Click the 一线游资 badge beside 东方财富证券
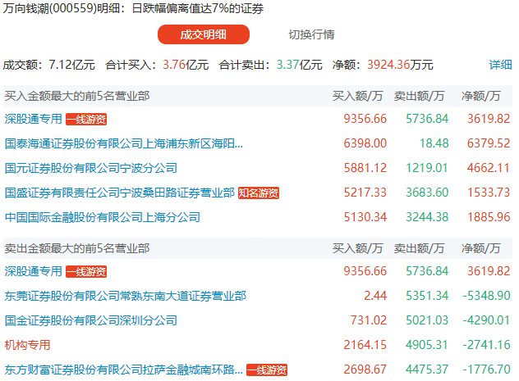This screenshot has height=381, width=519. (x=267, y=370)
